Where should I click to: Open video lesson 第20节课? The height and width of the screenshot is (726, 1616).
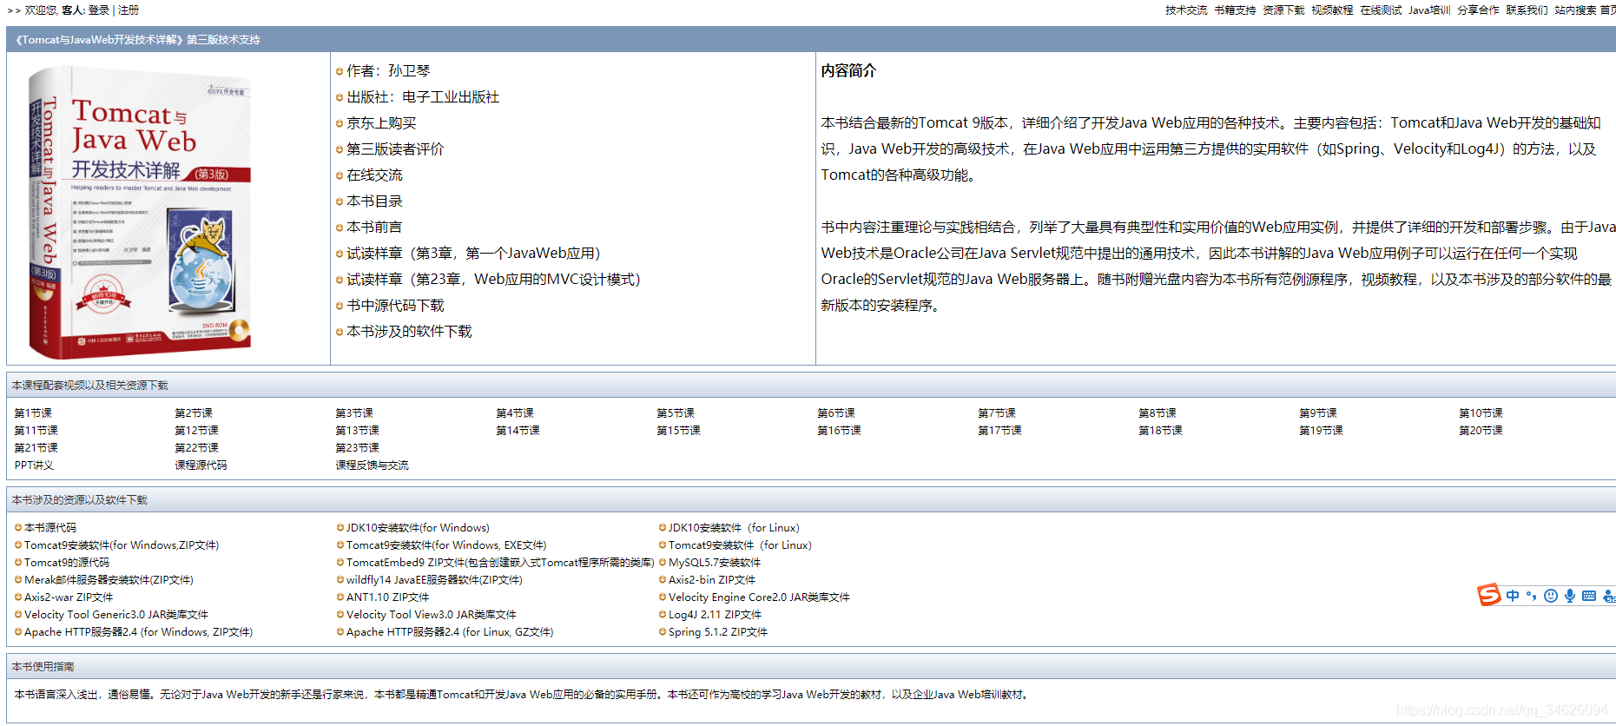pyautogui.click(x=1481, y=431)
